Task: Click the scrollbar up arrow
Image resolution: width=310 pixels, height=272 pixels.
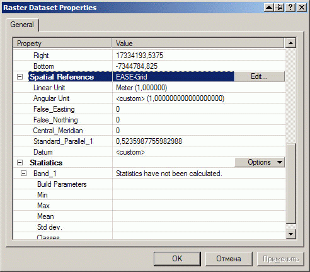Action: click(x=291, y=44)
